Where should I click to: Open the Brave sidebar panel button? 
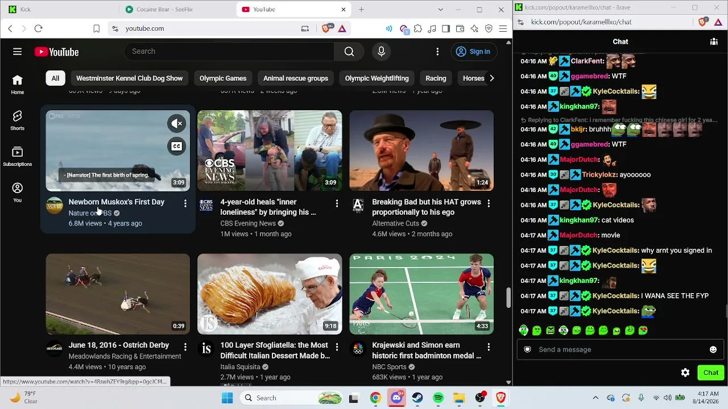click(x=446, y=28)
